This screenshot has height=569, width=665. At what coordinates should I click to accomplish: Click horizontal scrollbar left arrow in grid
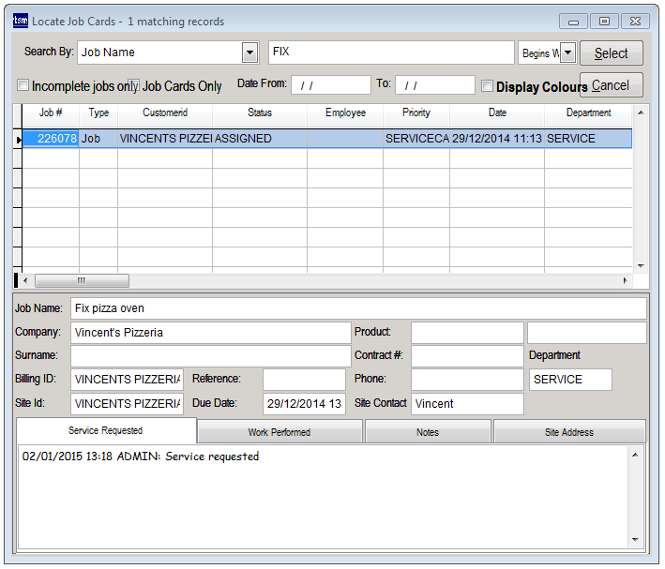click(x=25, y=281)
